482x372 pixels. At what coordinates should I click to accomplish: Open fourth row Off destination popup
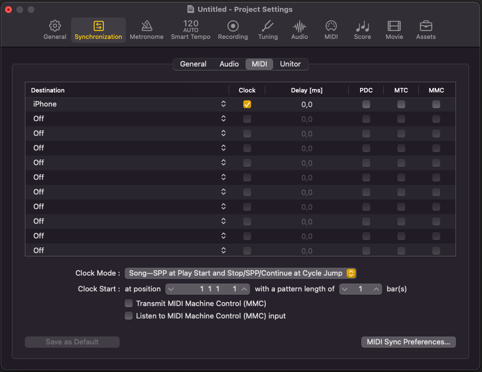pyautogui.click(x=224, y=148)
